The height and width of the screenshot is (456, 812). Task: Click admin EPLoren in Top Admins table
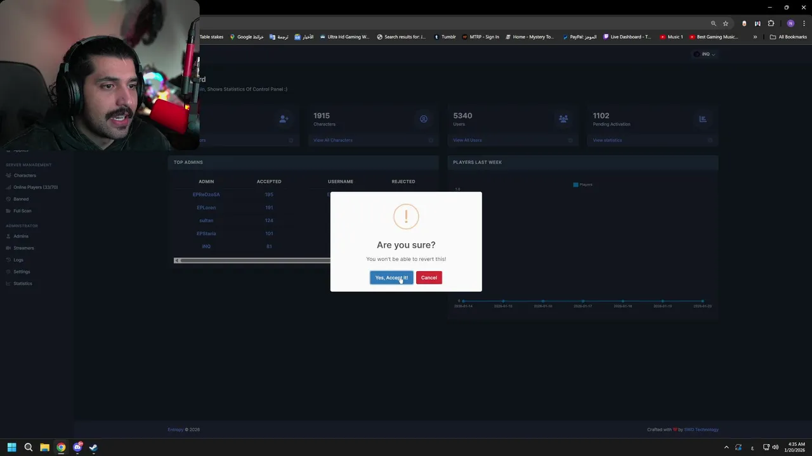tap(206, 208)
